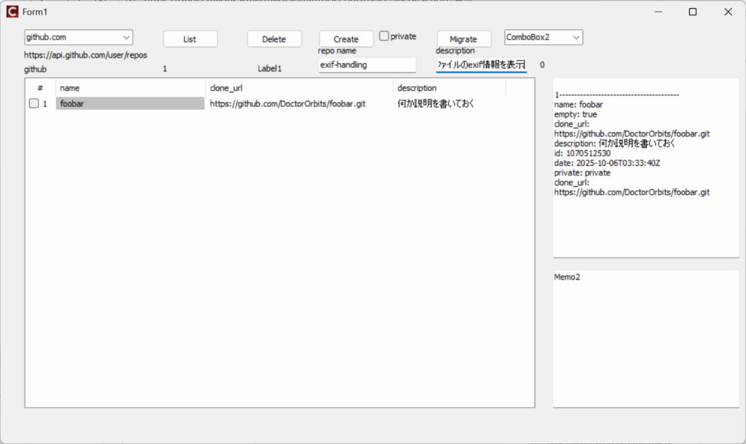The height and width of the screenshot is (444, 746).
Task: Click the Migrate button
Action: pyautogui.click(x=463, y=39)
